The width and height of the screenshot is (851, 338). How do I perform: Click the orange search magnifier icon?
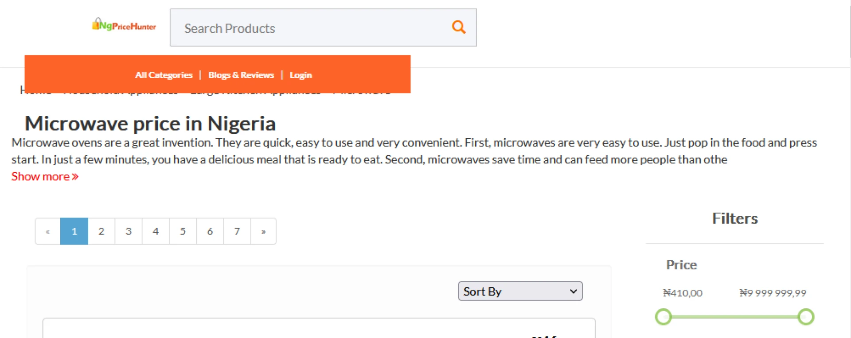tap(458, 27)
